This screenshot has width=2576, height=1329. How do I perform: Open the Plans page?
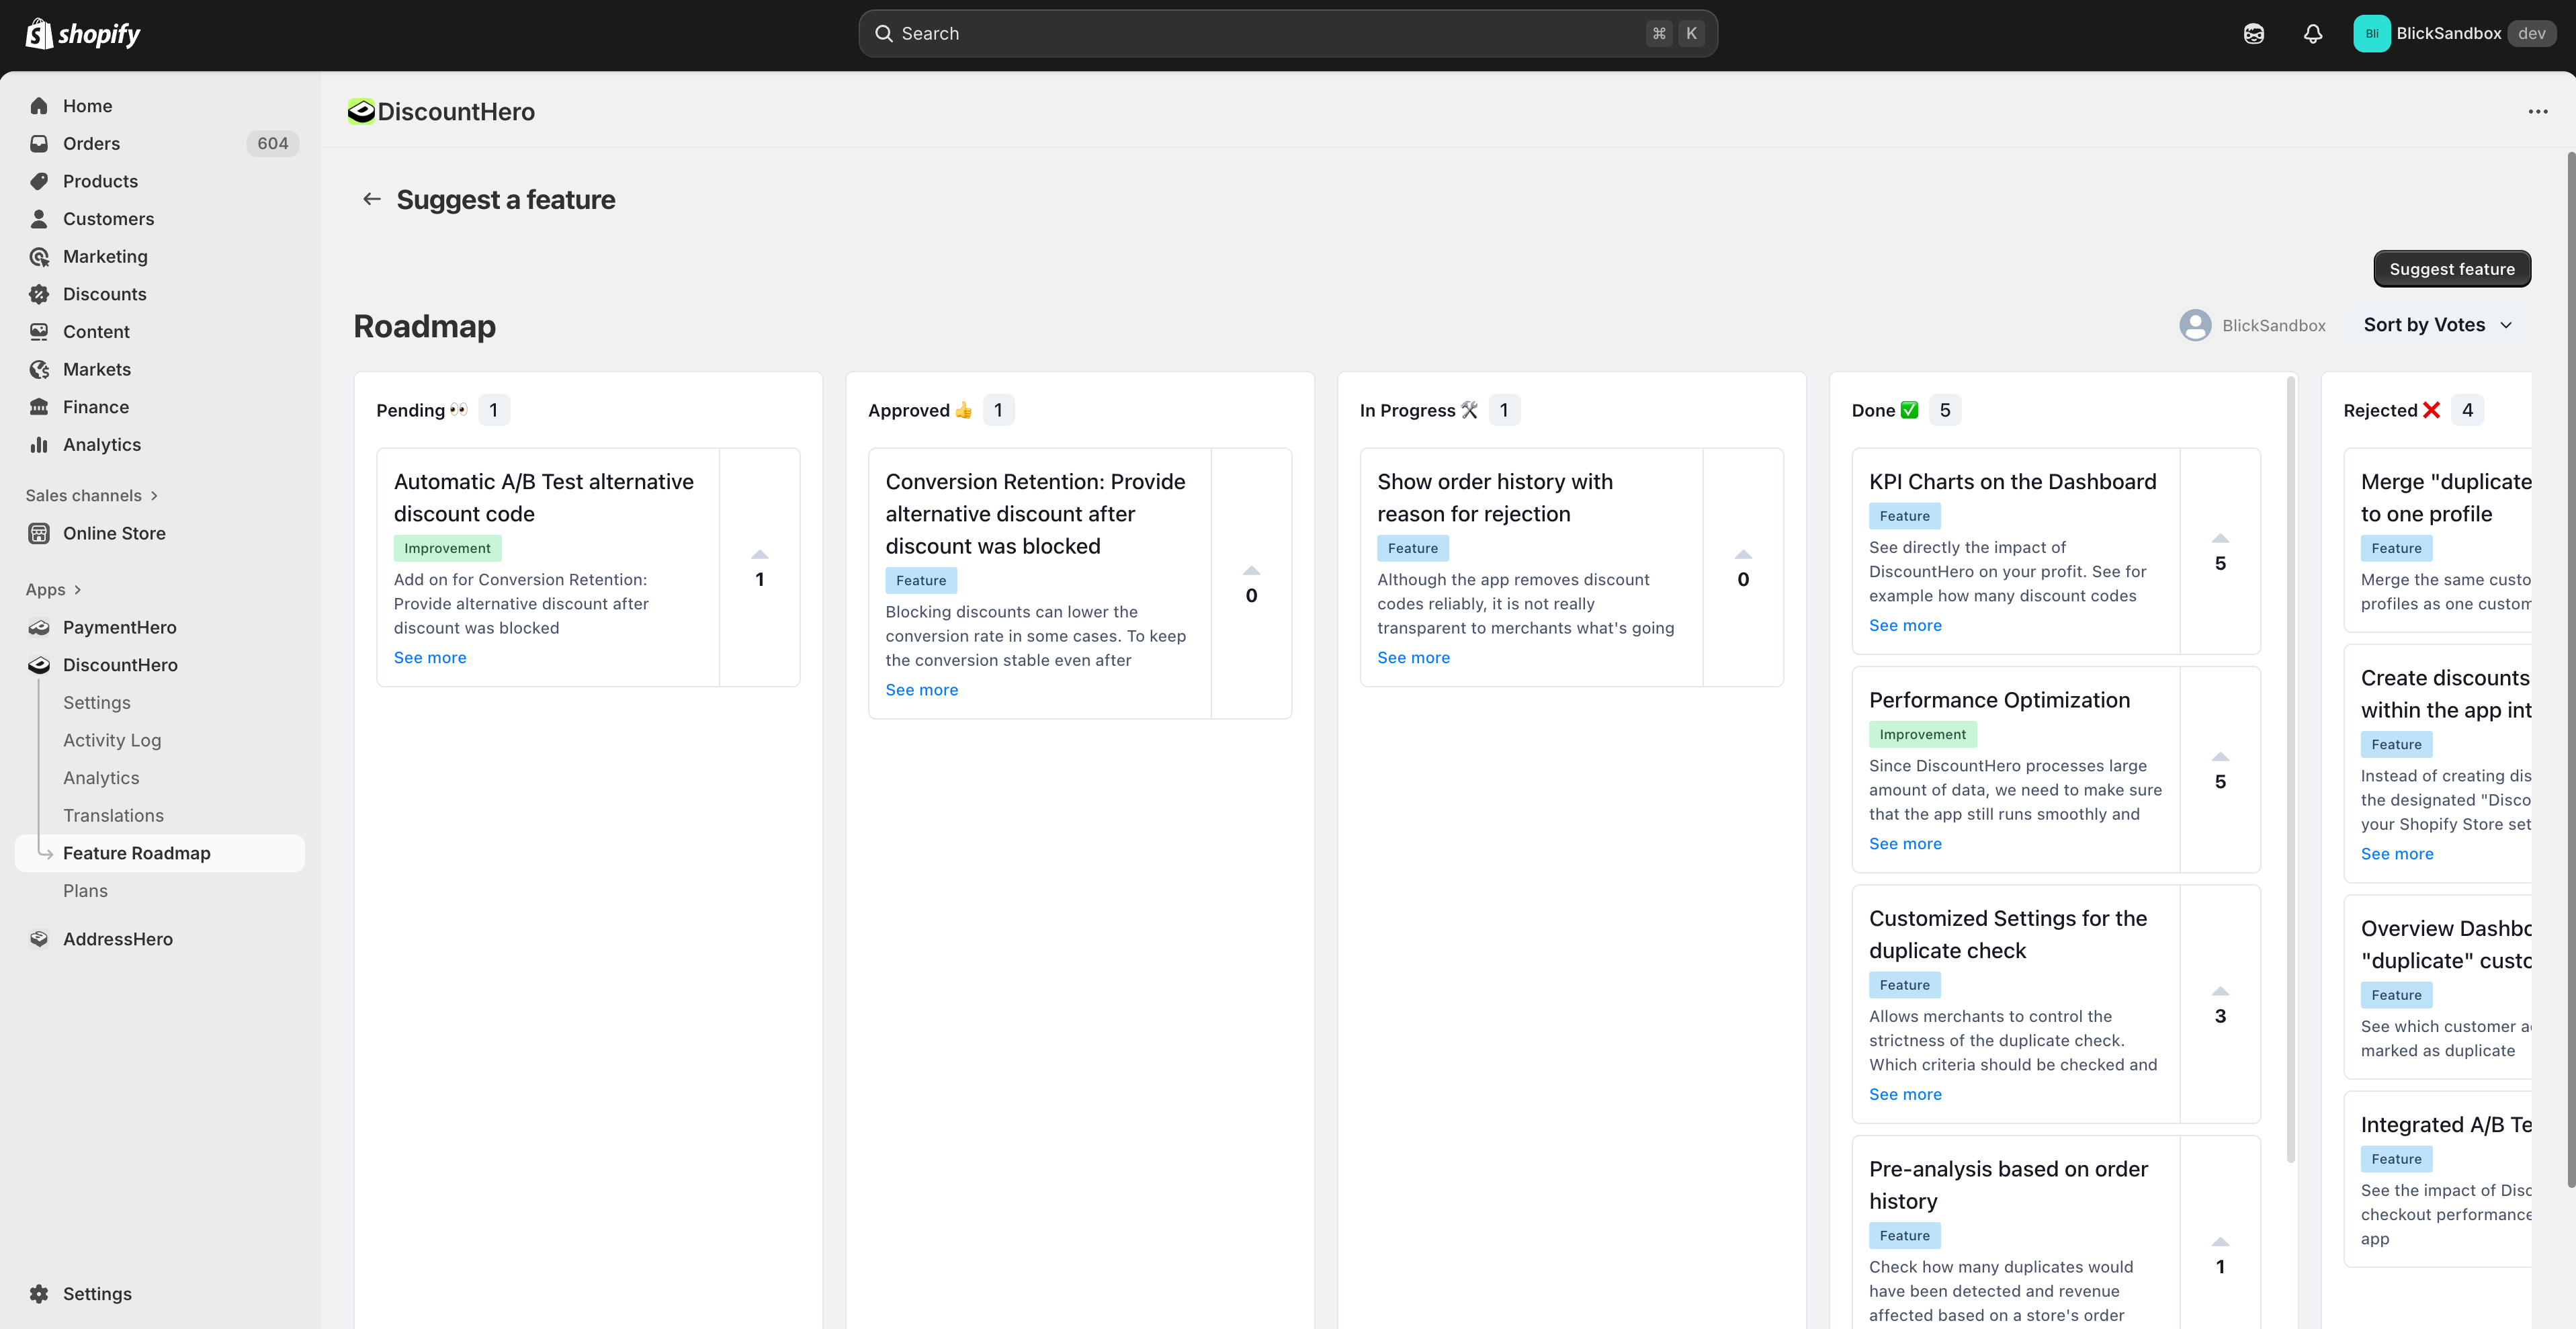(85, 891)
